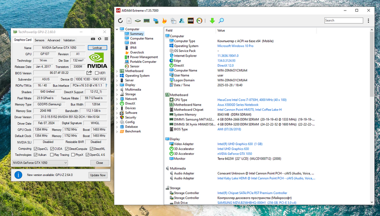This screenshot has height=216, width=380.
Task: Click the NVIDIA logo in GPU-Z
Action: pos(97,61)
